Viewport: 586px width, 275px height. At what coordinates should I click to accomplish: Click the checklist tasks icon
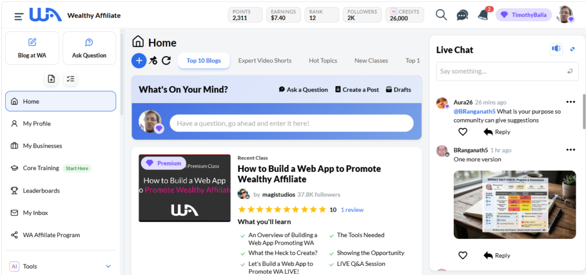pos(70,79)
